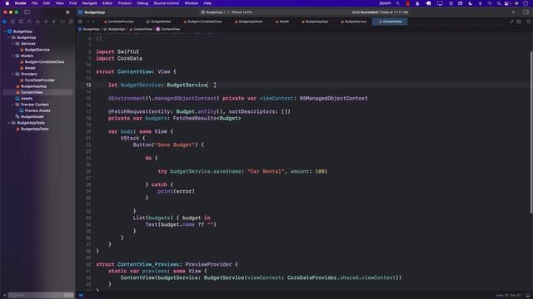The image size is (533, 299).
Task: Go forward with editor history arrow
Action: click(94, 22)
